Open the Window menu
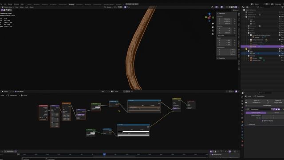284x160 pixels. click(x=16, y=4)
